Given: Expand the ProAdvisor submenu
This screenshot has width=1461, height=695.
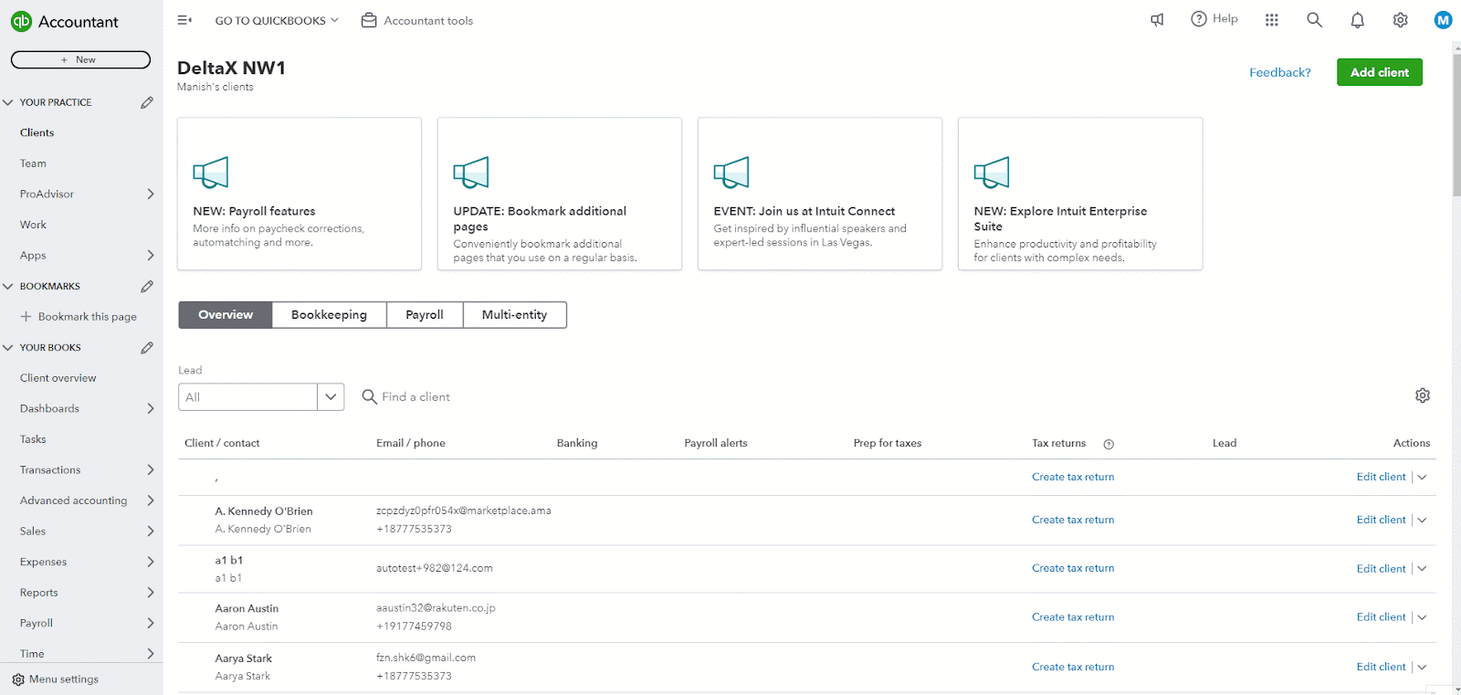Looking at the screenshot, I should (151, 194).
